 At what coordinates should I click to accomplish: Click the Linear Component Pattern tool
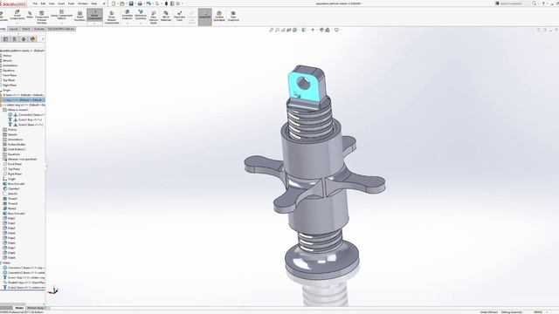61,15
